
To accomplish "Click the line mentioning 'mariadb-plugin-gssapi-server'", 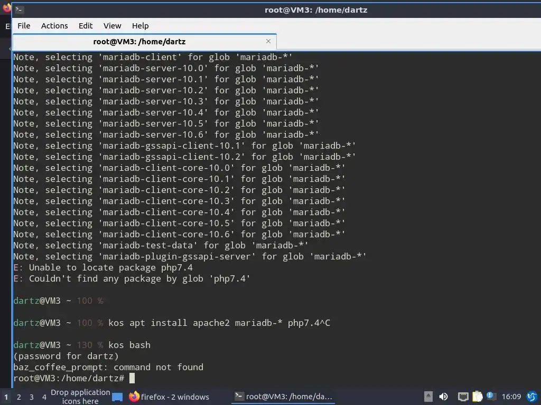I will [x=190, y=257].
